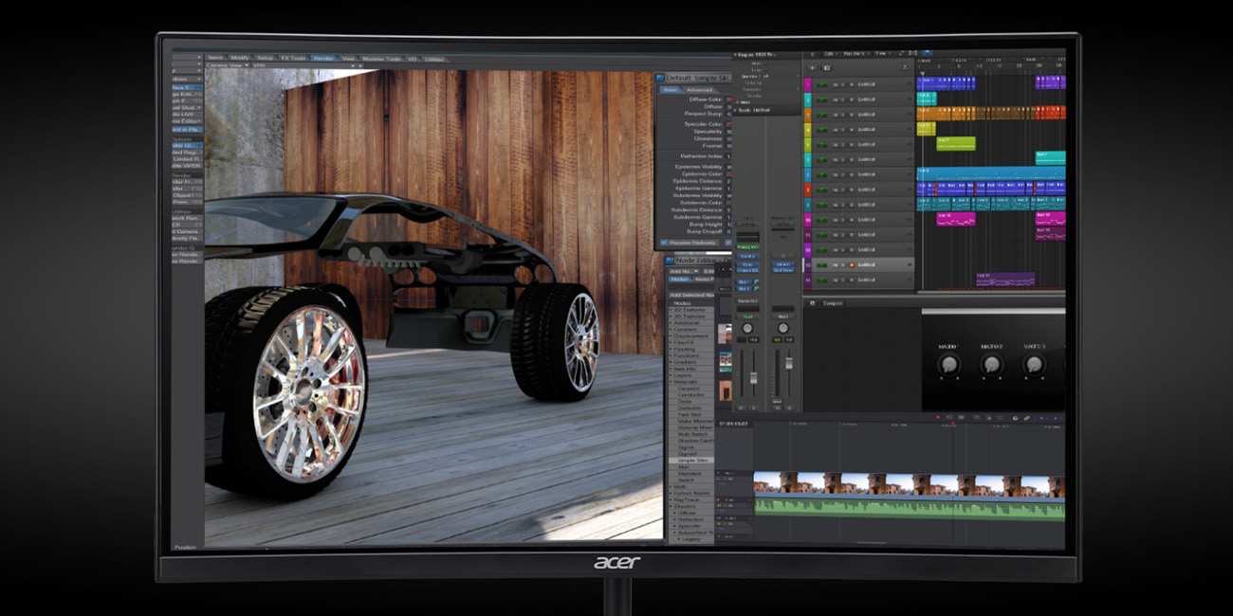
Task: Switch to the Render tab
Action: tap(323, 59)
